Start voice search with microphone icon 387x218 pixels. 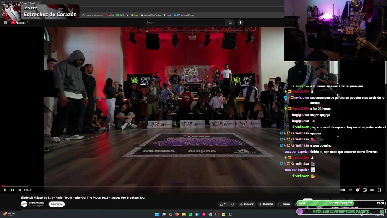tap(240, 22)
